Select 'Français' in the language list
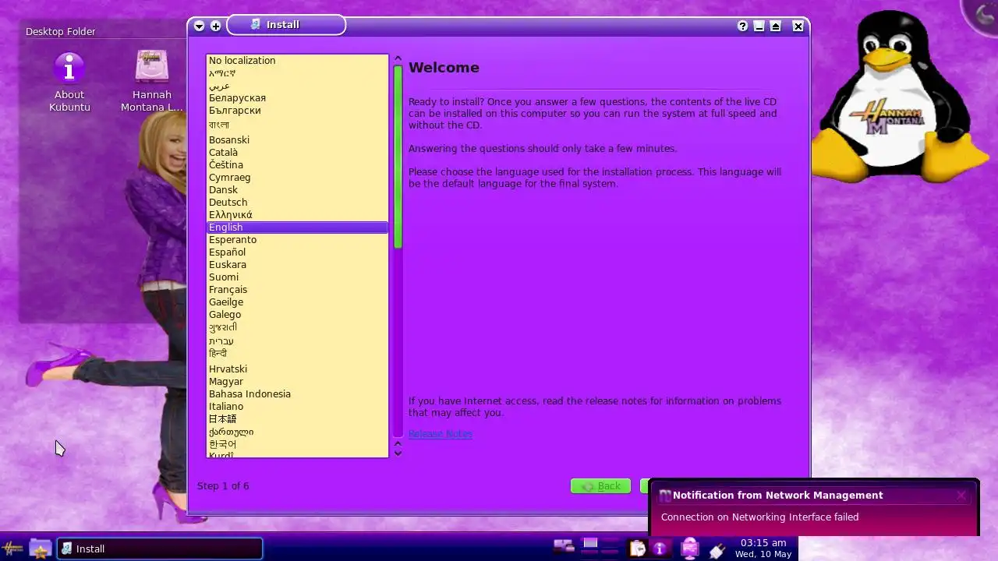The width and height of the screenshot is (998, 561). point(297,290)
